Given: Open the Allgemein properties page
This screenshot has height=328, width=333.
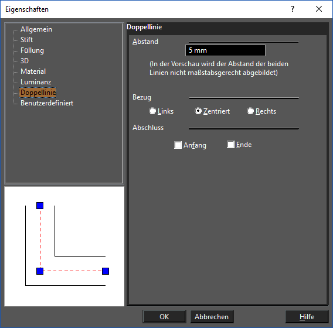Looking at the screenshot, I should tap(36, 29).
